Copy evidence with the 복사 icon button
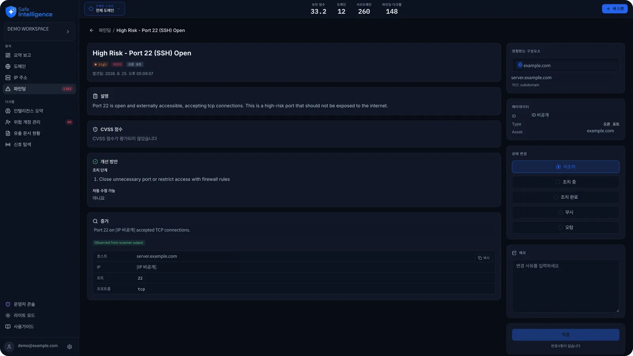The height and width of the screenshot is (356, 633). click(484, 258)
